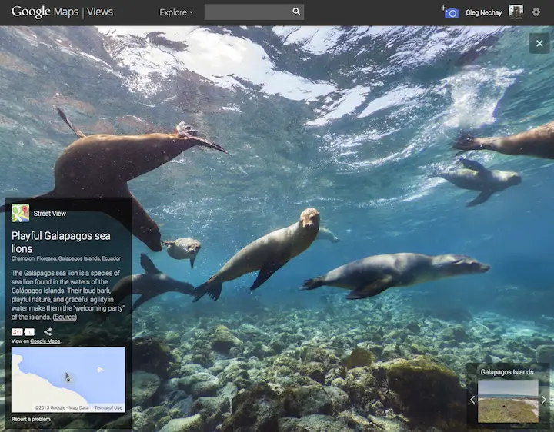
Task: Open the Galapagos Islands thumbnail image
Action: (508, 401)
